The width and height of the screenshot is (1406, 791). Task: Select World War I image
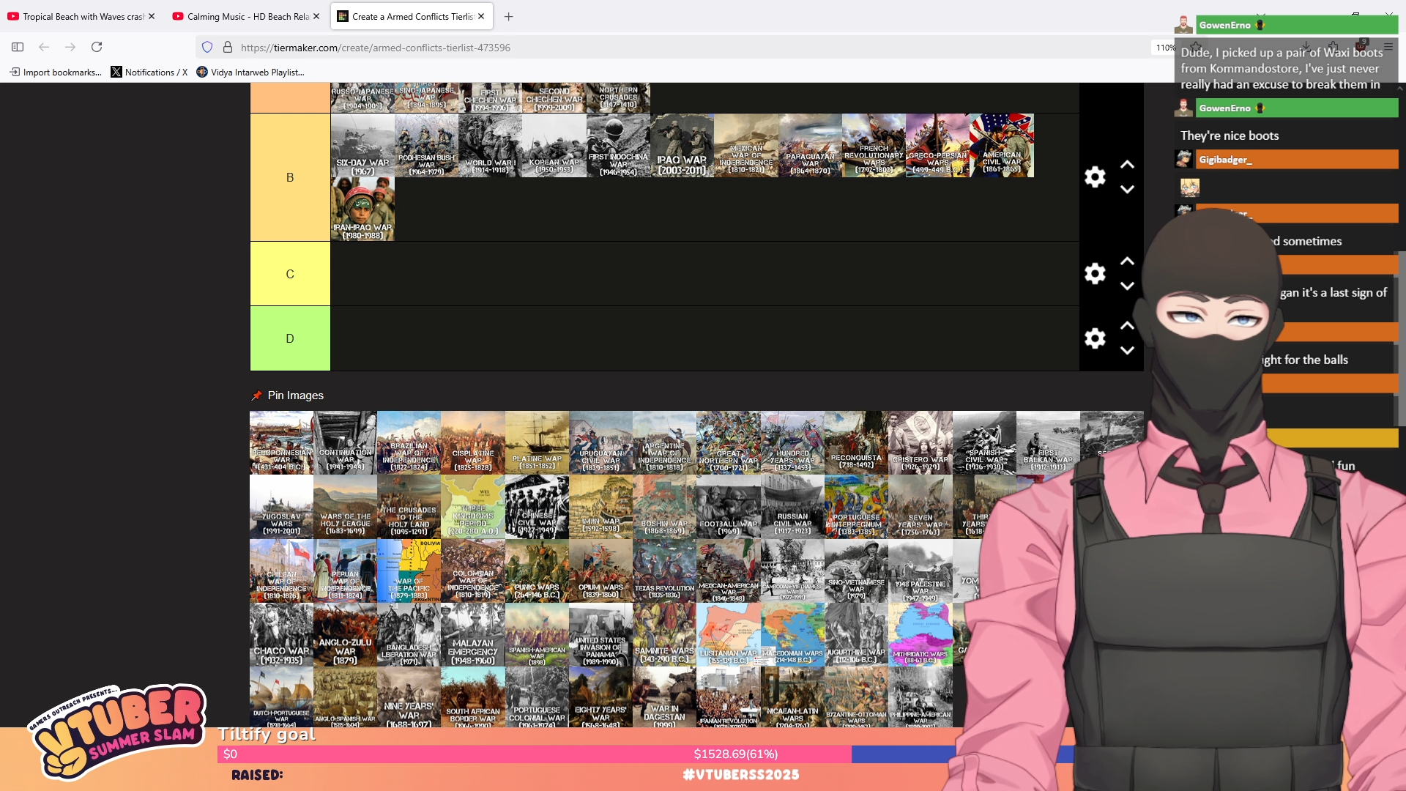[490, 145]
